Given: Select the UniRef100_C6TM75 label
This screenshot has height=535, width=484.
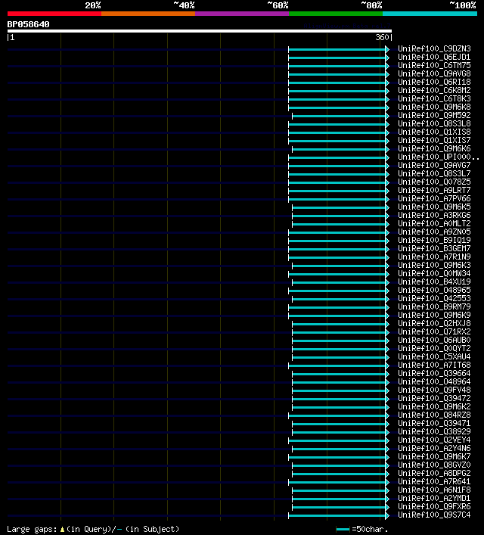Looking at the screenshot, I should (434, 66).
